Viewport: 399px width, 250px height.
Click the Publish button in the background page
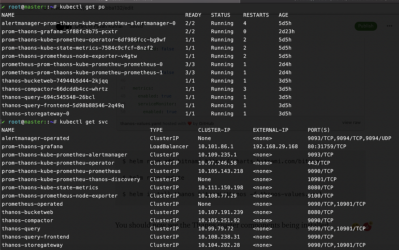366,26
